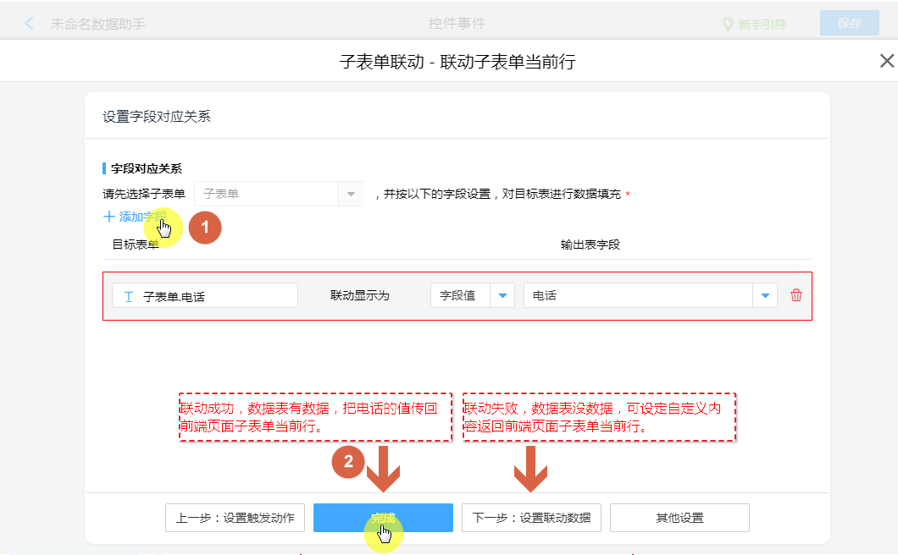Click the 未命名数据助手 title
The image size is (898, 555).
pos(98,24)
